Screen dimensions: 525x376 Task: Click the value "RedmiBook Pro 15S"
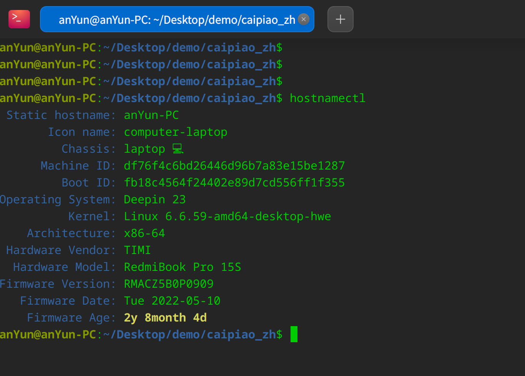(x=183, y=267)
